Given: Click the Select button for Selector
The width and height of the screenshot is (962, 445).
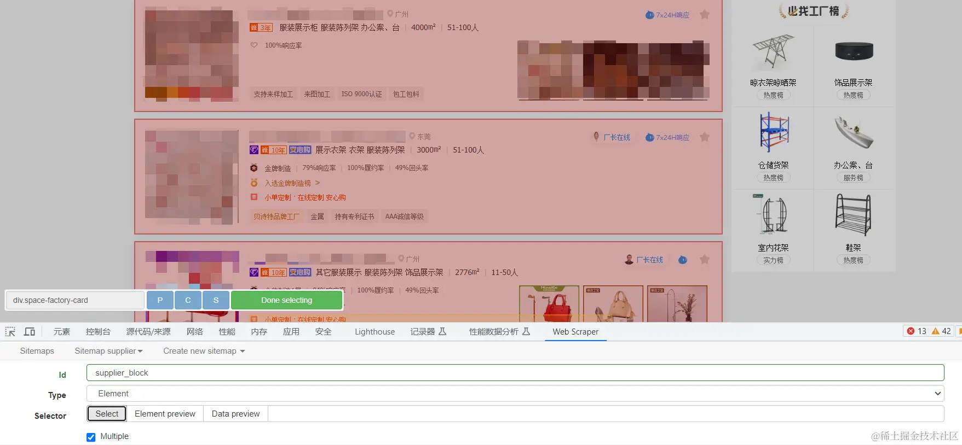Looking at the screenshot, I should [107, 414].
